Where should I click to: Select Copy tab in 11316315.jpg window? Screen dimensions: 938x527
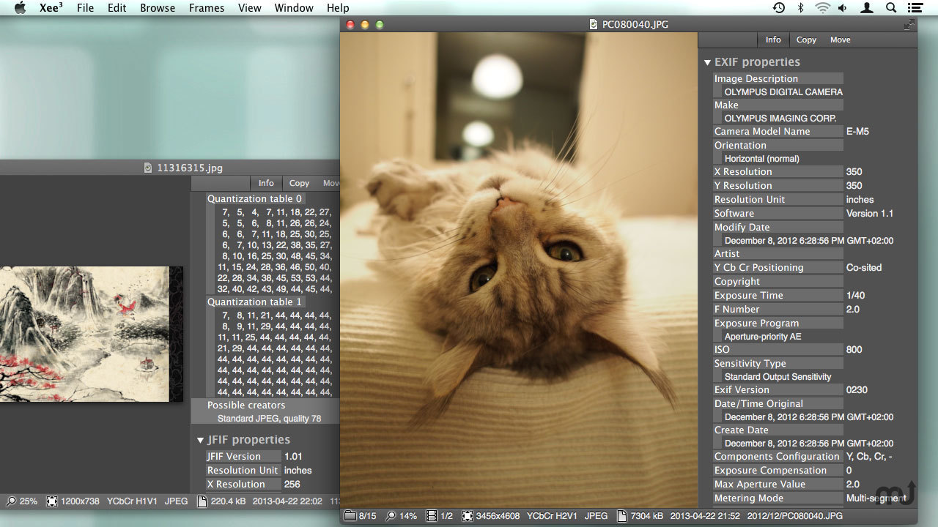(x=299, y=183)
